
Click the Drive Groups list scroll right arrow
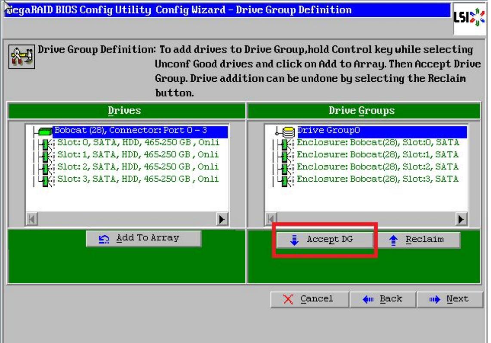461,219
